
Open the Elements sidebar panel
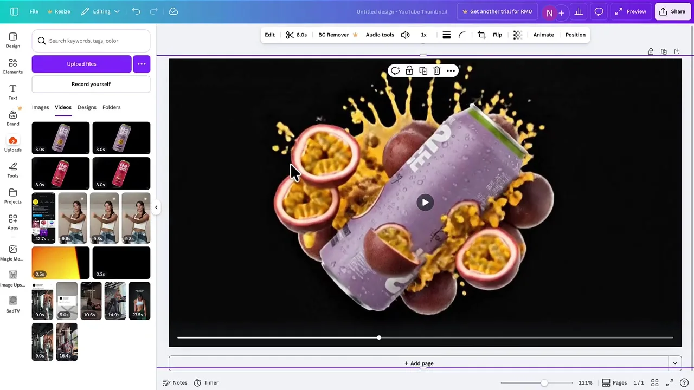tap(13, 66)
